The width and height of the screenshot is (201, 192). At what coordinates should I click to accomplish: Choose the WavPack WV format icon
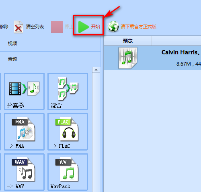tap(68, 172)
